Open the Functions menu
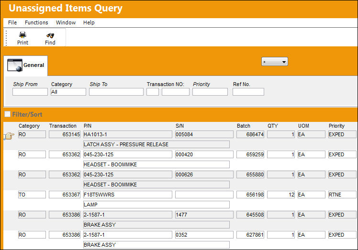Viewport: 358px width, 250px height. coord(36,22)
